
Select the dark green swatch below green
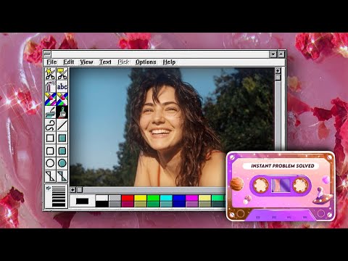point(153,204)
